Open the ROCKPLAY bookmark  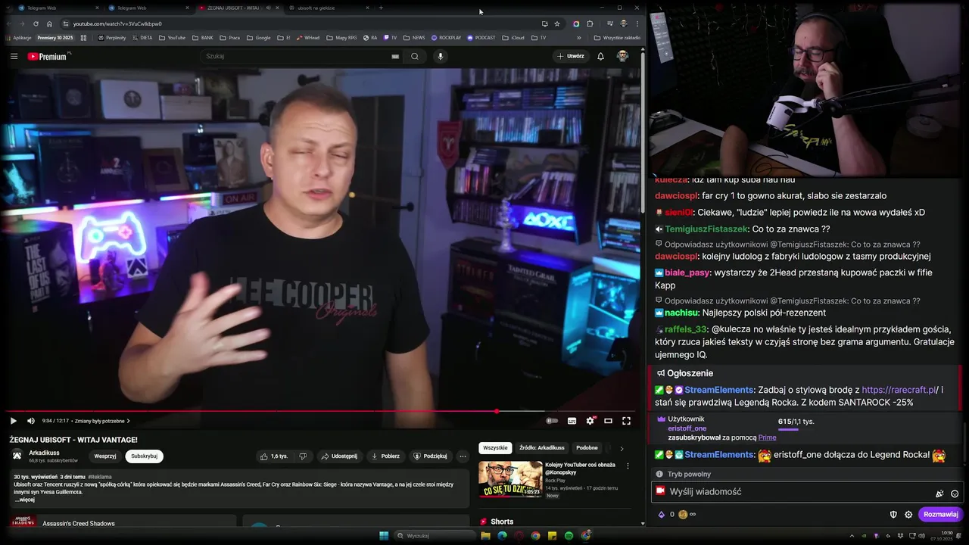click(x=447, y=38)
